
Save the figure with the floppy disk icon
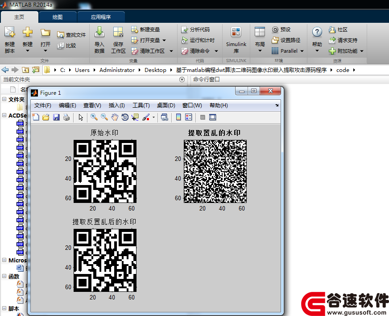(56, 117)
